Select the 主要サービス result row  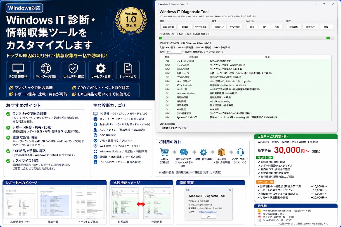(x=245, y=73)
